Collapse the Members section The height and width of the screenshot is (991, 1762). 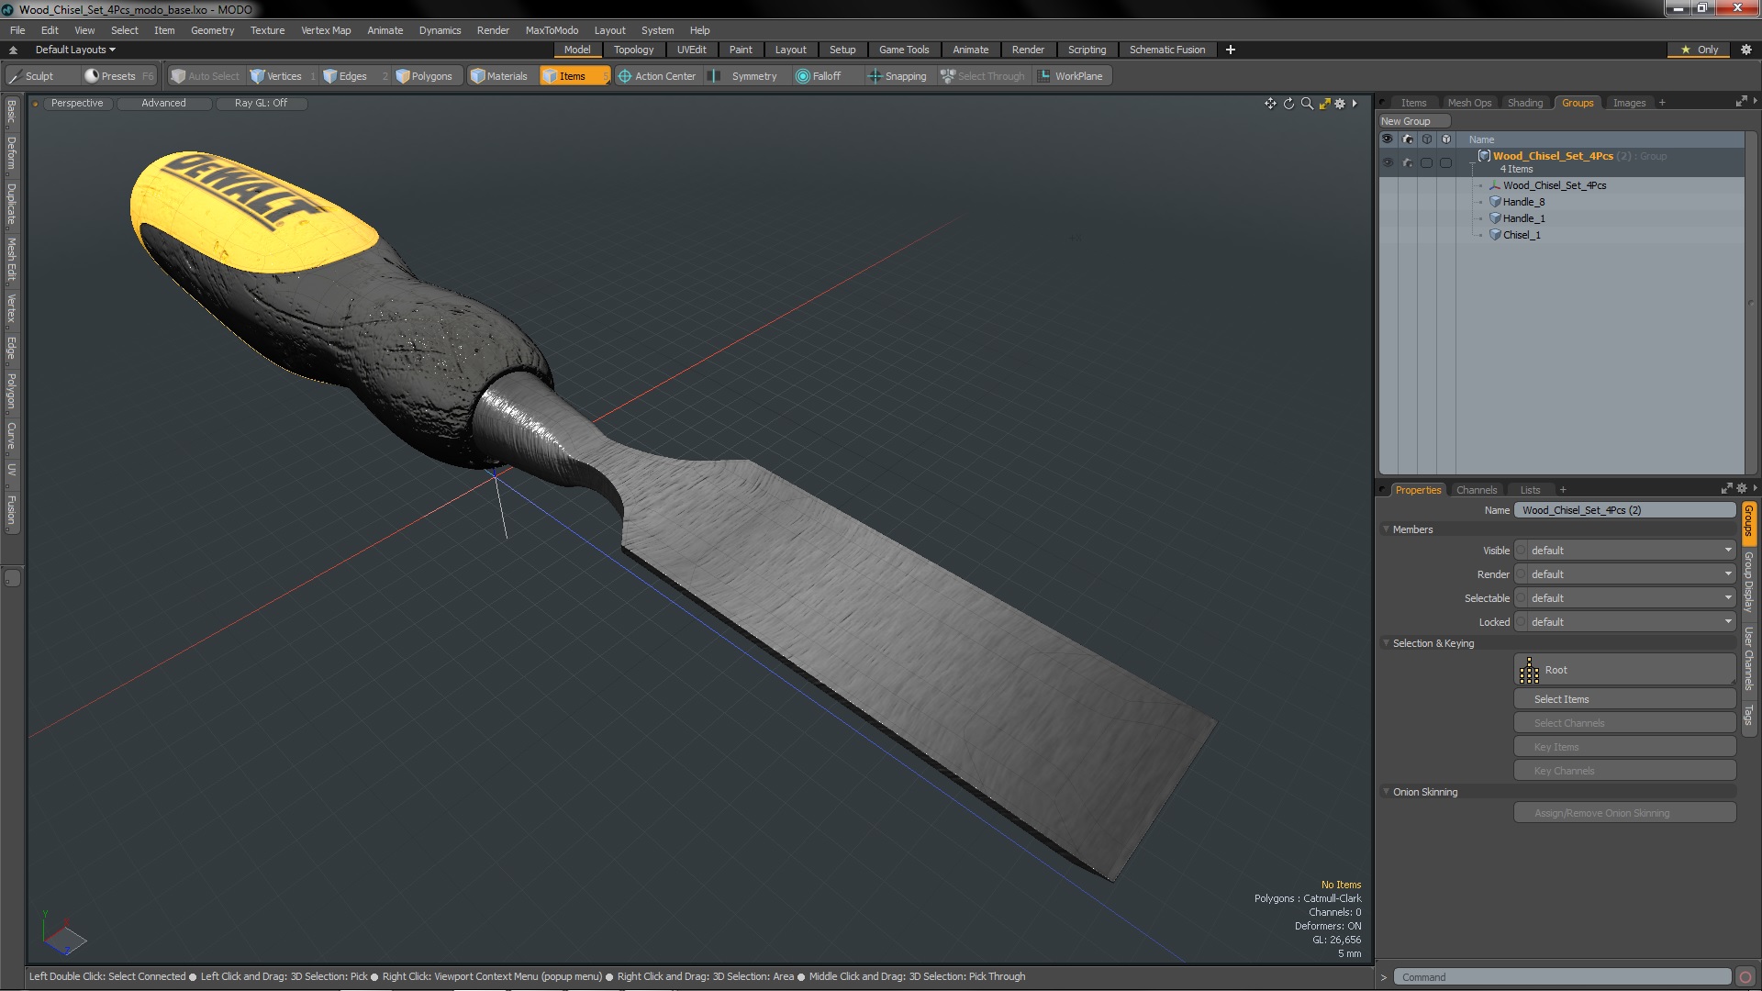[1387, 529]
